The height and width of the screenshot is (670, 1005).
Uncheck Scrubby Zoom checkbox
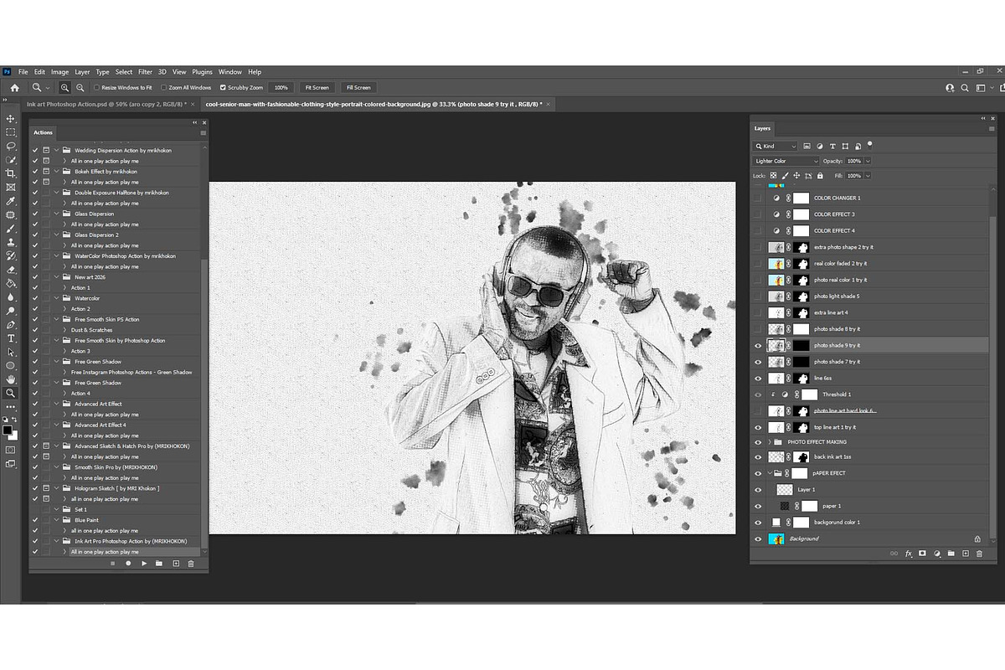click(x=223, y=87)
